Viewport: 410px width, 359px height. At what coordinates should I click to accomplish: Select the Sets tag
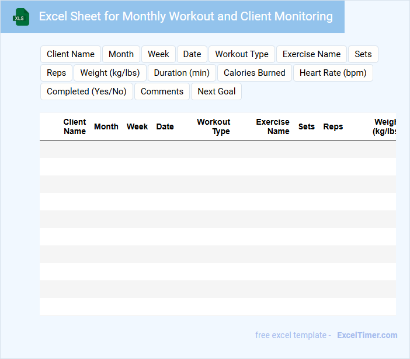[x=363, y=54]
